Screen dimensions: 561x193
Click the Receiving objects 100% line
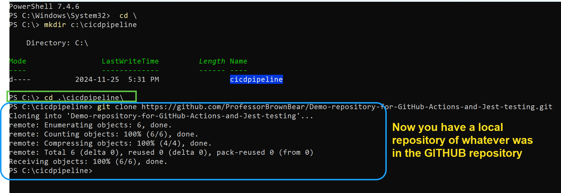[88, 162]
